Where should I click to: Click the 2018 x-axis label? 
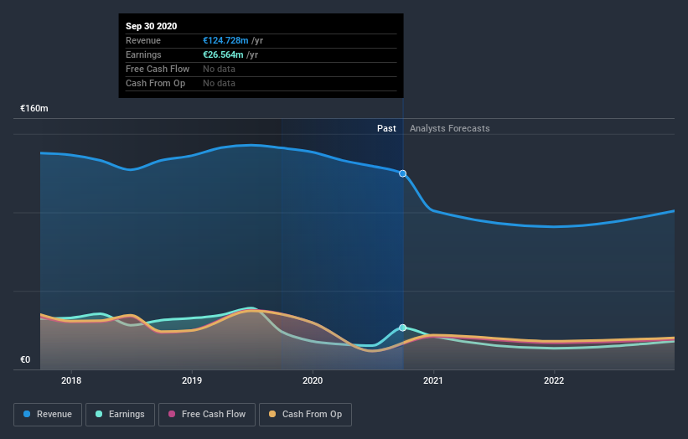71,380
